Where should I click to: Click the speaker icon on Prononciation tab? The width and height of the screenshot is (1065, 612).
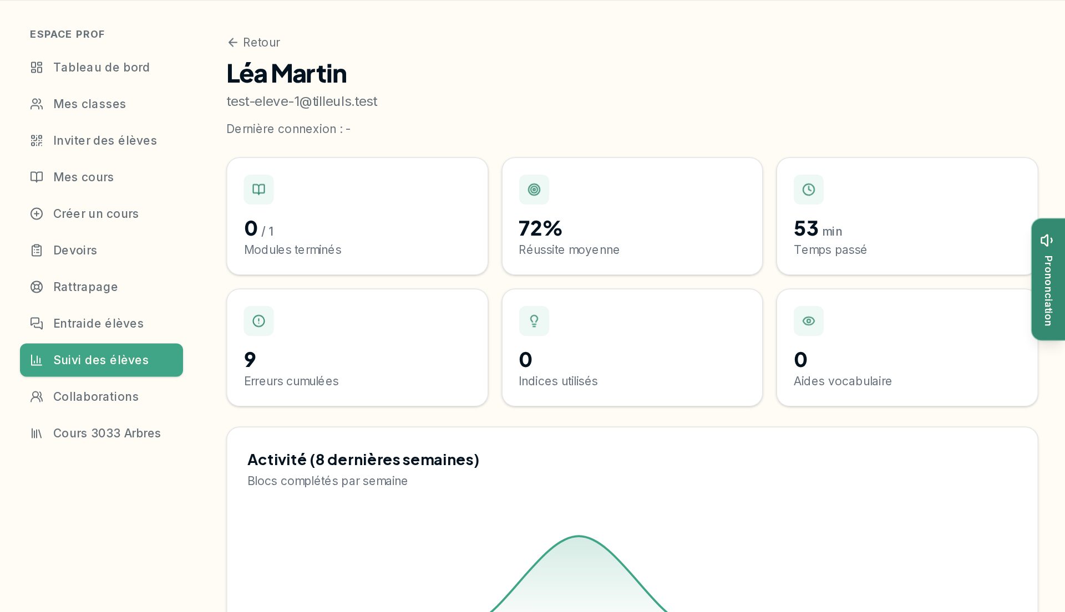click(1047, 241)
